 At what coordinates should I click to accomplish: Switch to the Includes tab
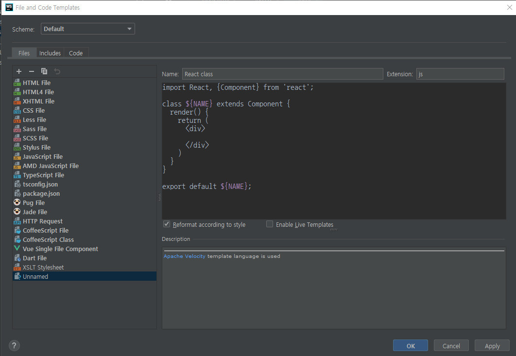[50, 53]
